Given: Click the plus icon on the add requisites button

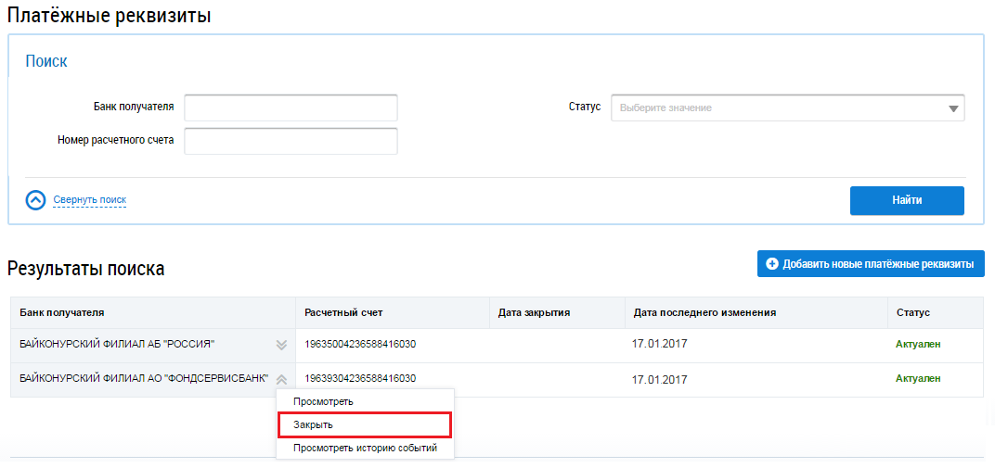Looking at the screenshot, I should point(771,264).
